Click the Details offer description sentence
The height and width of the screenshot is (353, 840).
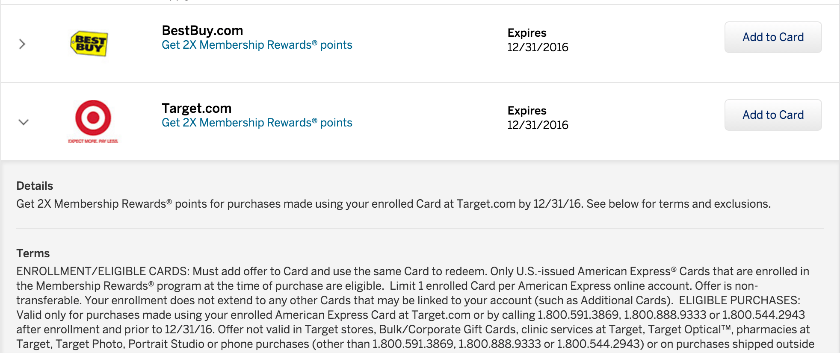(x=393, y=204)
